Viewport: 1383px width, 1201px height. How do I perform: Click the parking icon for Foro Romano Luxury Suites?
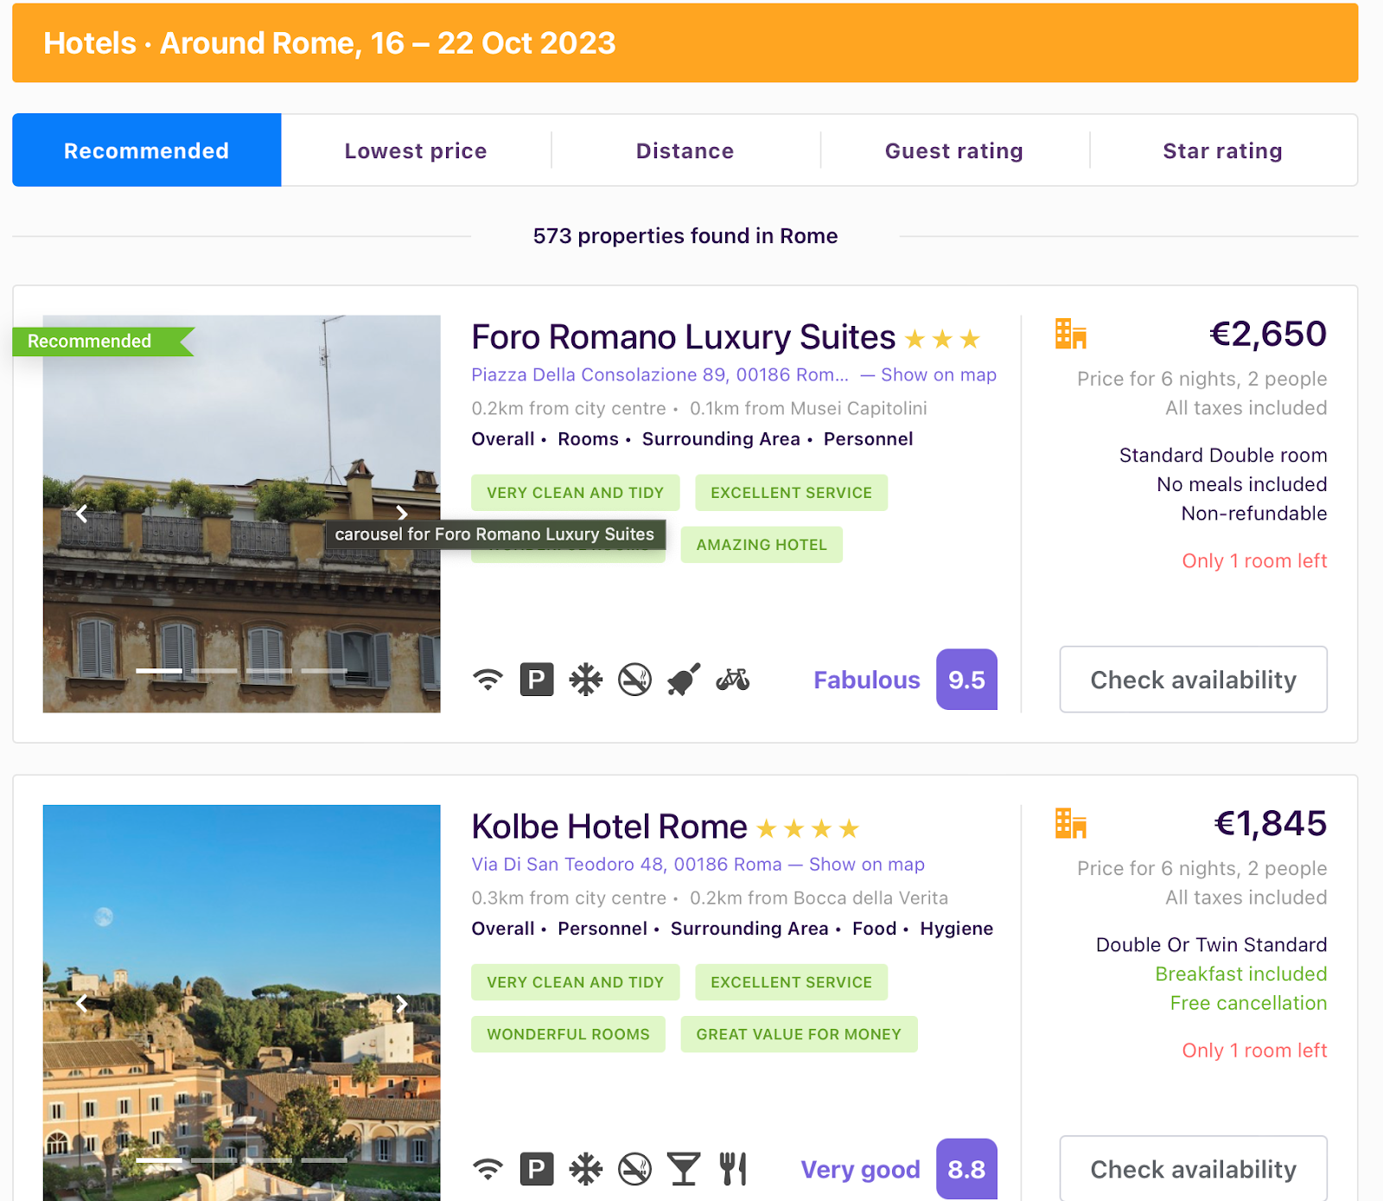pos(537,680)
